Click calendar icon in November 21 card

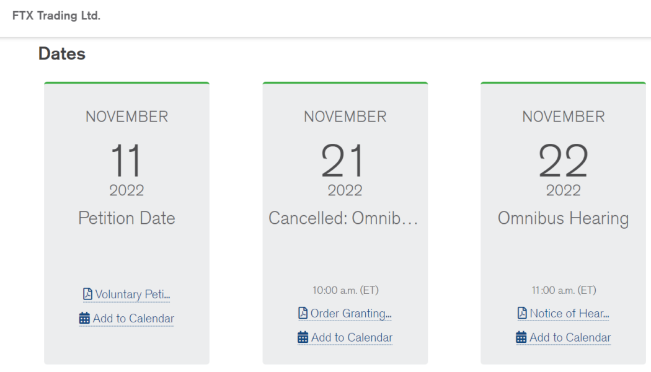click(x=303, y=337)
